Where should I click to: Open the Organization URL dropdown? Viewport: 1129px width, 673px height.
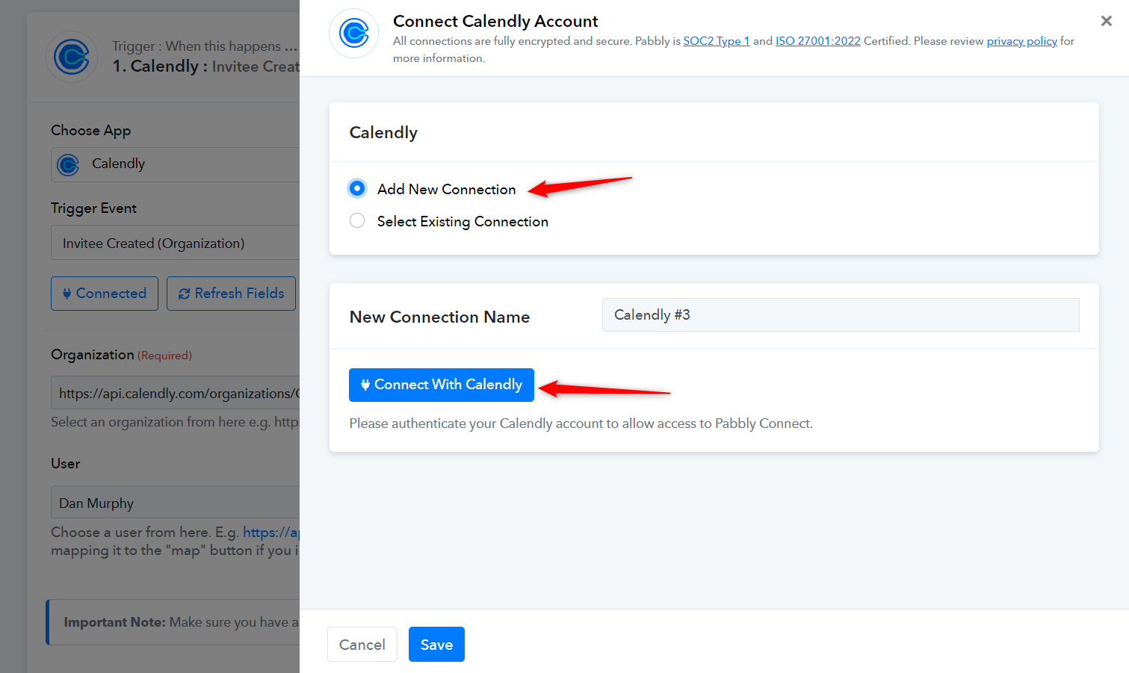[x=176, y=393]
